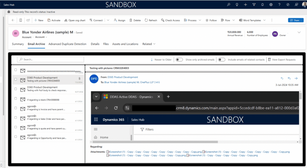Open record in new window icon
Screen dimensions: 307x168
click(28, 20)
